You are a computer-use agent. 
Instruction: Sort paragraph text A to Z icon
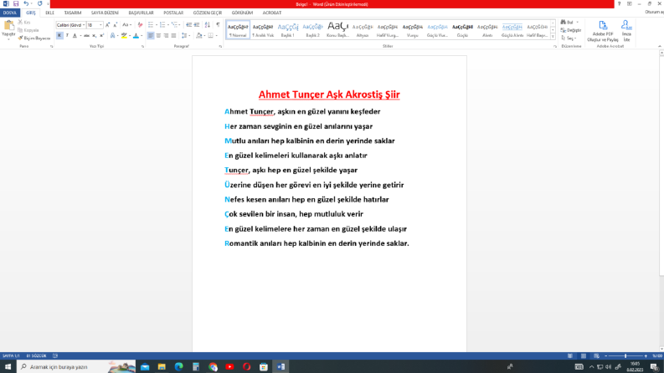(x=208, y=25)
